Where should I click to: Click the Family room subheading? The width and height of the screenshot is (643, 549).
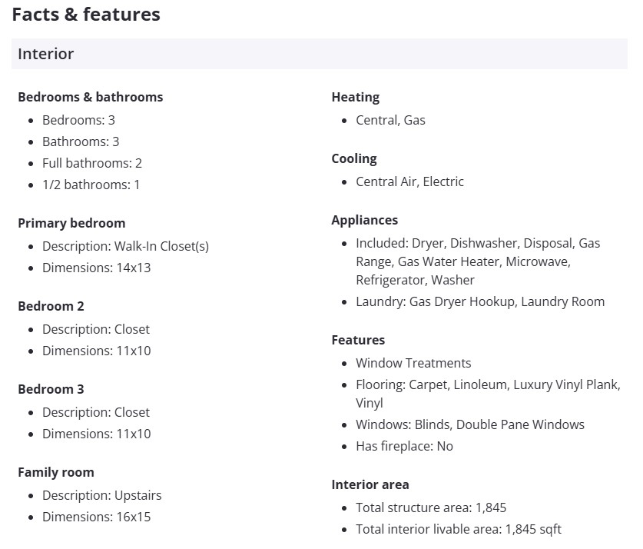tap(56, 472)
